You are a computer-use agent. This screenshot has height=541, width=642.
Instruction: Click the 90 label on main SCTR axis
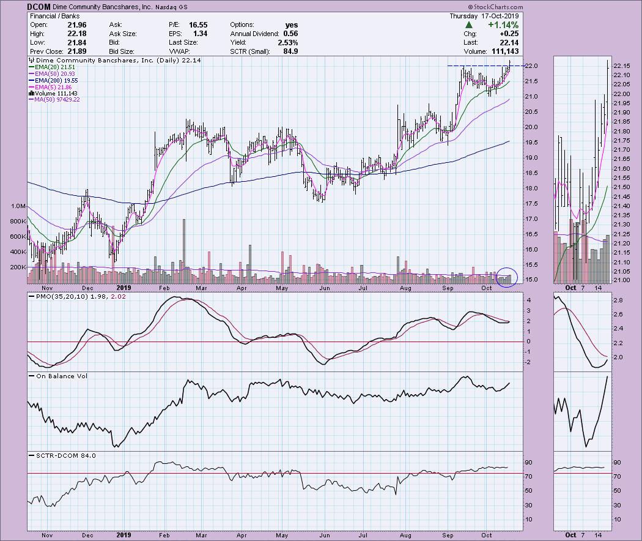tap(529, 463)
